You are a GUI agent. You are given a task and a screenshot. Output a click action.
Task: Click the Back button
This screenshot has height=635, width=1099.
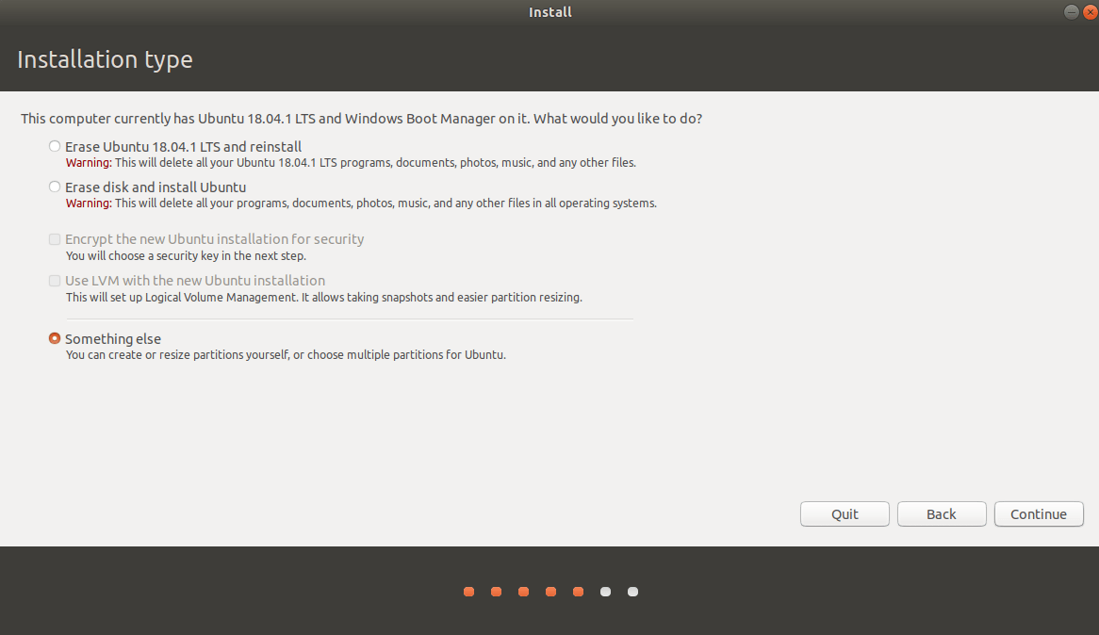[942, 513]
